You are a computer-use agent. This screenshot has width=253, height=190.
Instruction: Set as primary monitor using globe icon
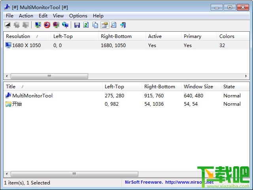click(x=65, y=25)
